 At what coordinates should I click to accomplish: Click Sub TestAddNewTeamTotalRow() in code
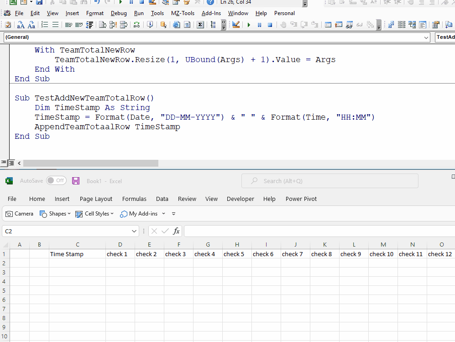point(84,98)
